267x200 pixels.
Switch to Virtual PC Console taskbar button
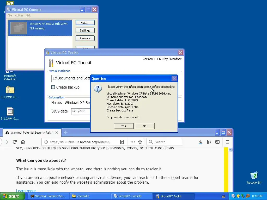pos(131,196)
